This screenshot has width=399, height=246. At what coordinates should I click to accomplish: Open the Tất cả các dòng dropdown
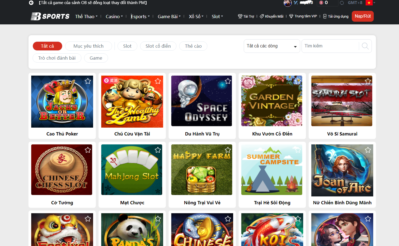272,46
